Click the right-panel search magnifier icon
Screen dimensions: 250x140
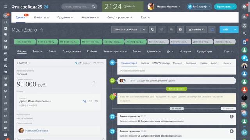(244, 33)
